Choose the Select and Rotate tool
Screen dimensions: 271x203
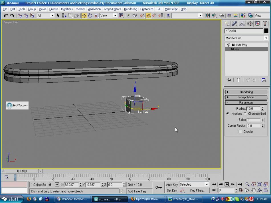click(x=90, y=16)
